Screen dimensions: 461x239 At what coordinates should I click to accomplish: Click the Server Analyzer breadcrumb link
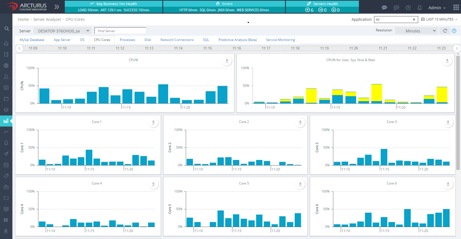point(47,19)
